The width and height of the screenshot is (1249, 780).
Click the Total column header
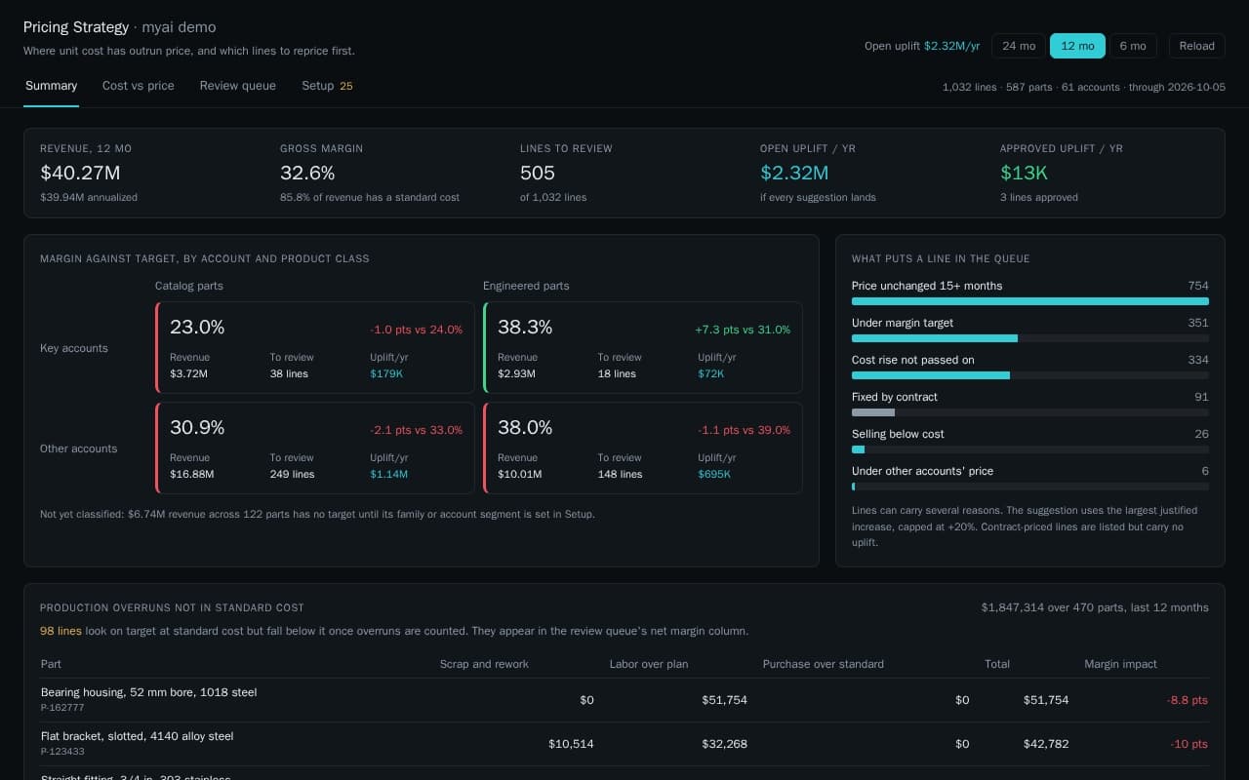pos(997,664)
